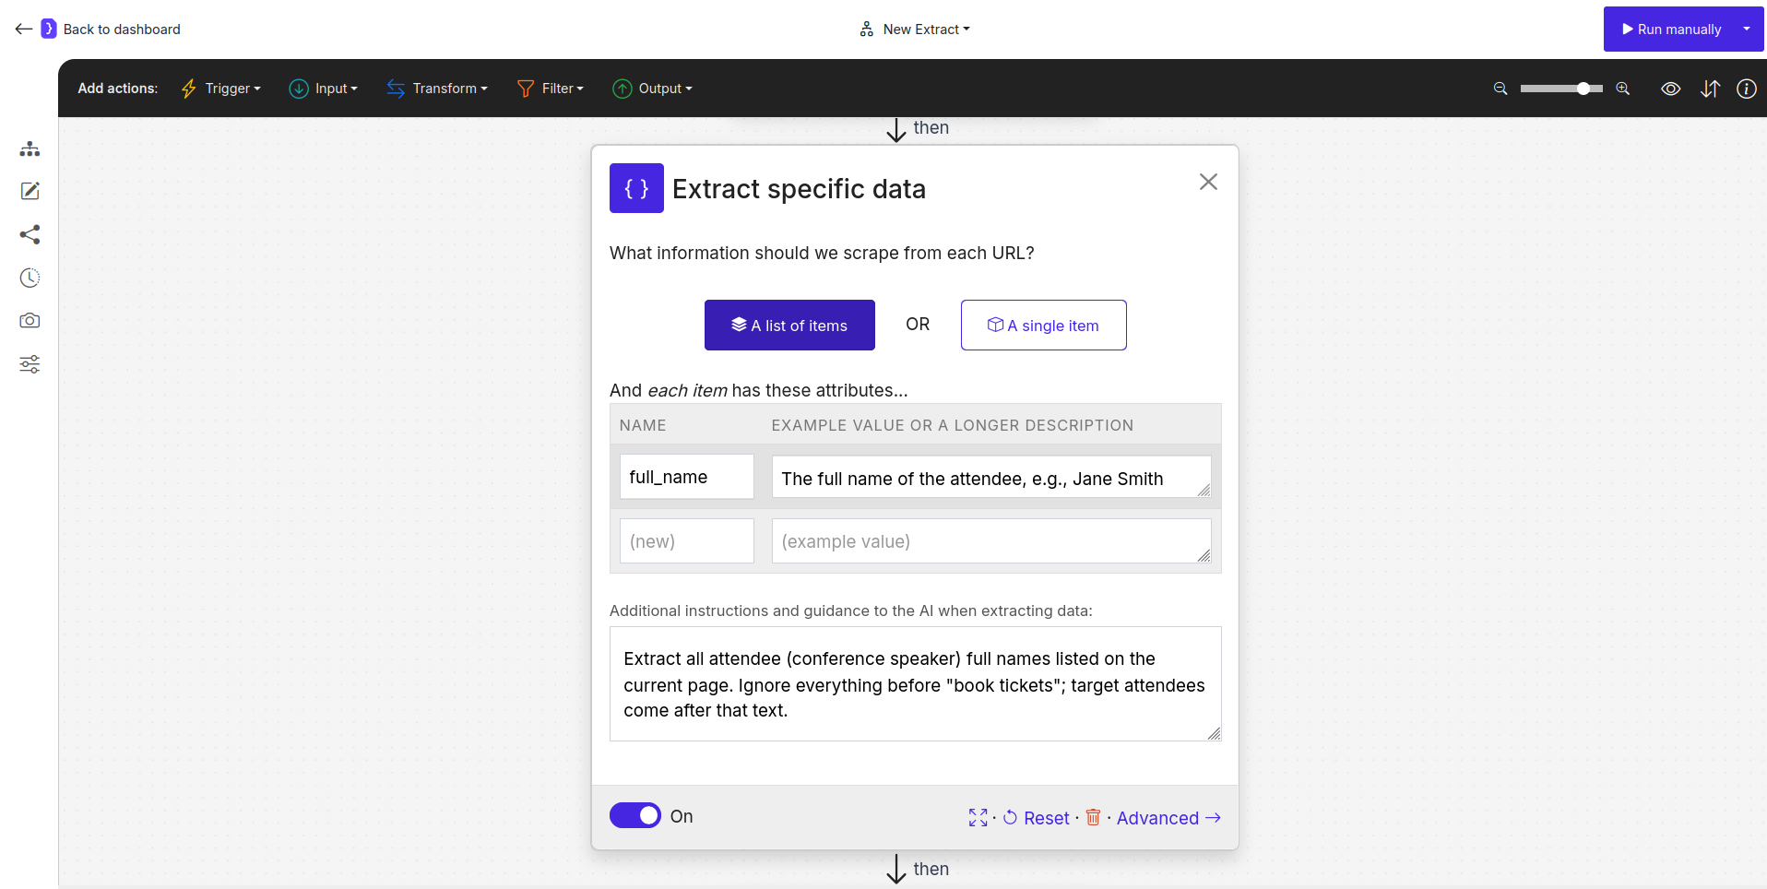Click the sort arrows icon in toolbar
1767x889 pixels.
[1710, 89]
